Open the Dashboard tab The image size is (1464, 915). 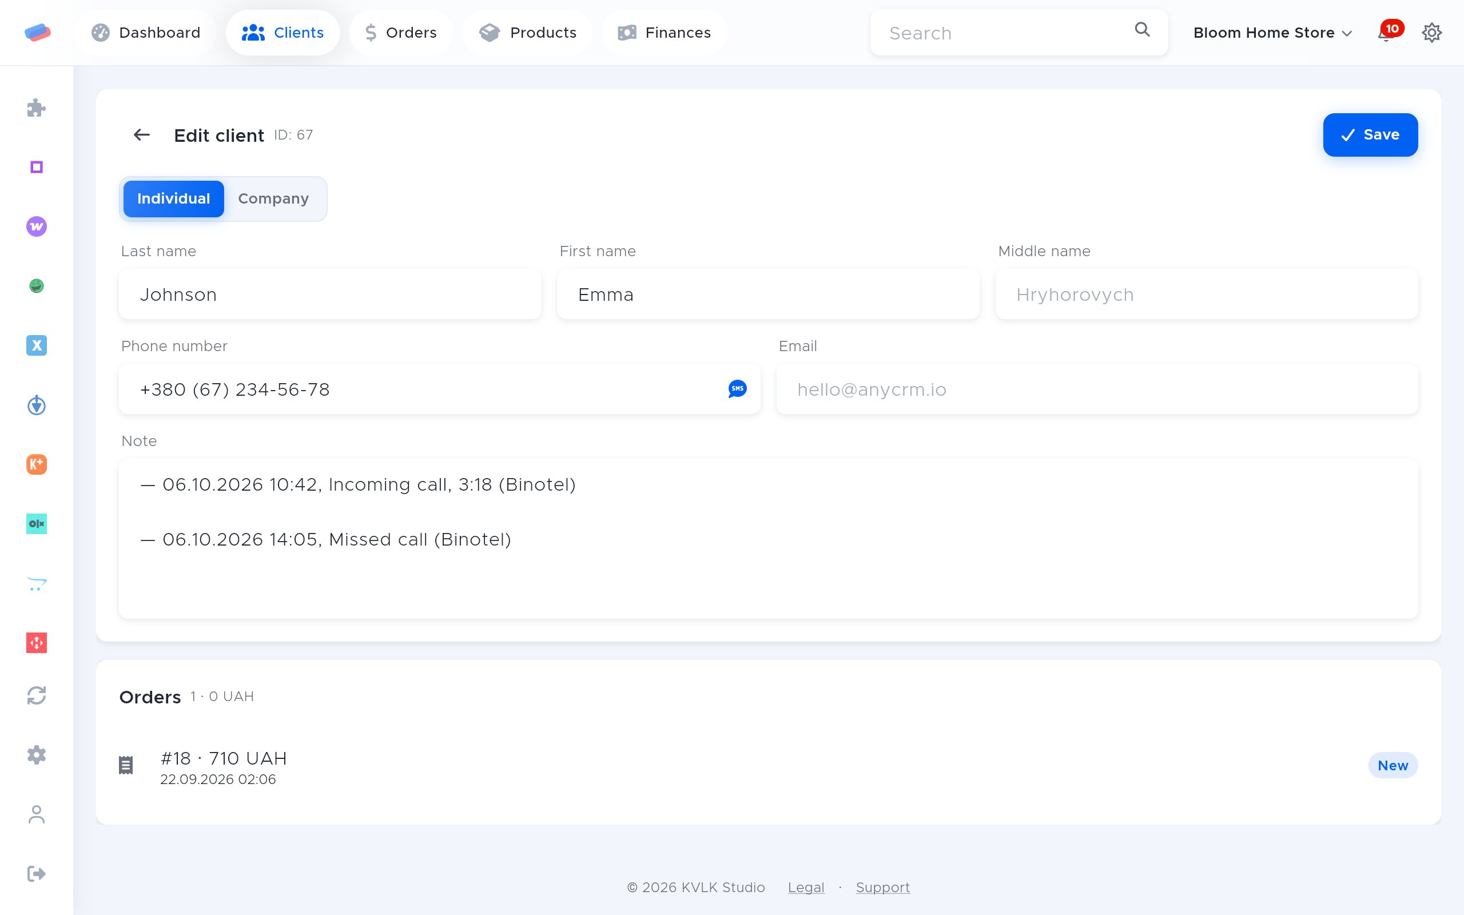click(x=146, y=33)
